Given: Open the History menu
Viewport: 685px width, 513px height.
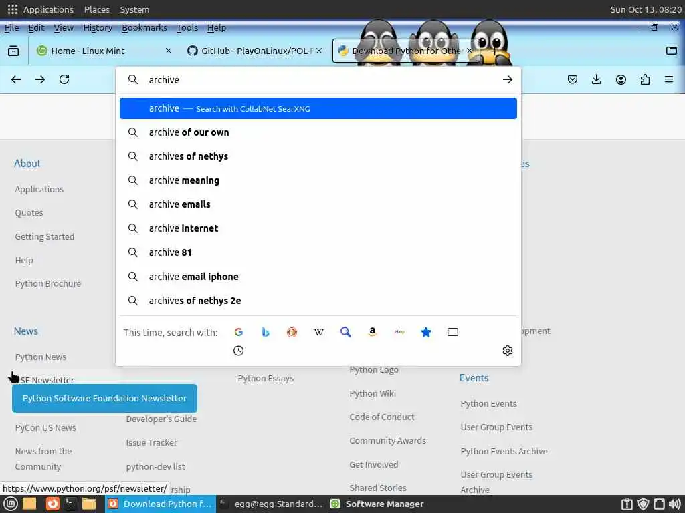Looking at the screenshot, I should (98, 27).
